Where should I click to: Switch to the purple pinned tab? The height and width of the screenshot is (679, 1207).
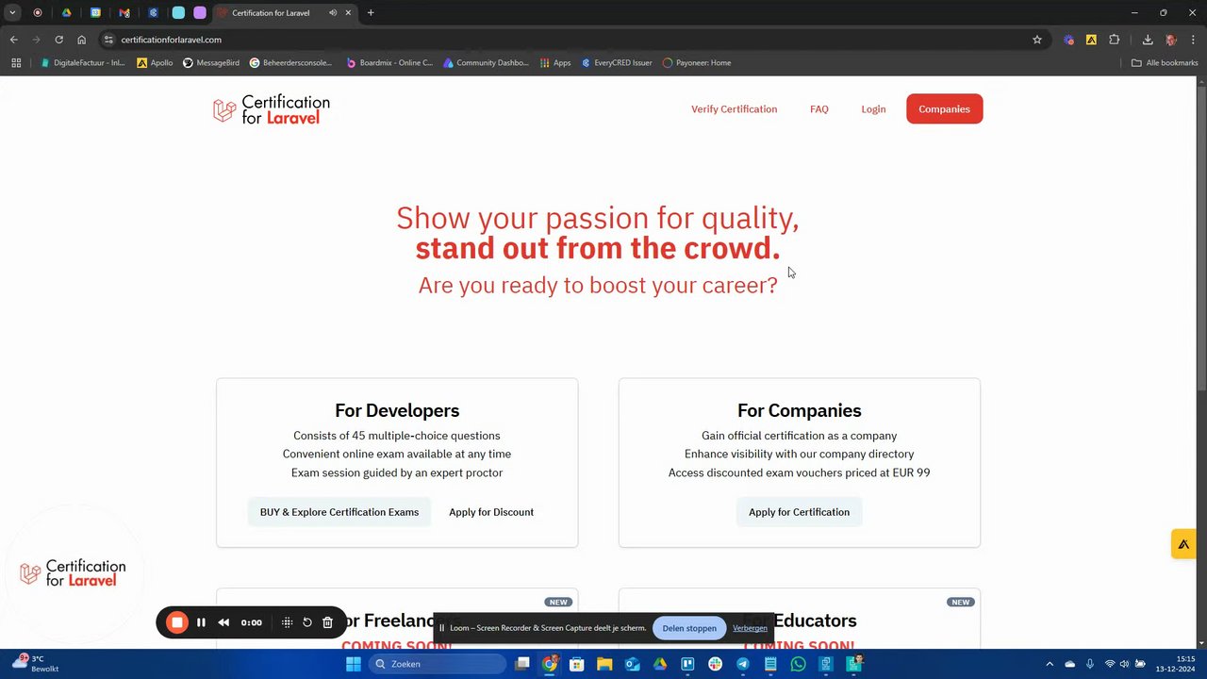pos(200,13)
